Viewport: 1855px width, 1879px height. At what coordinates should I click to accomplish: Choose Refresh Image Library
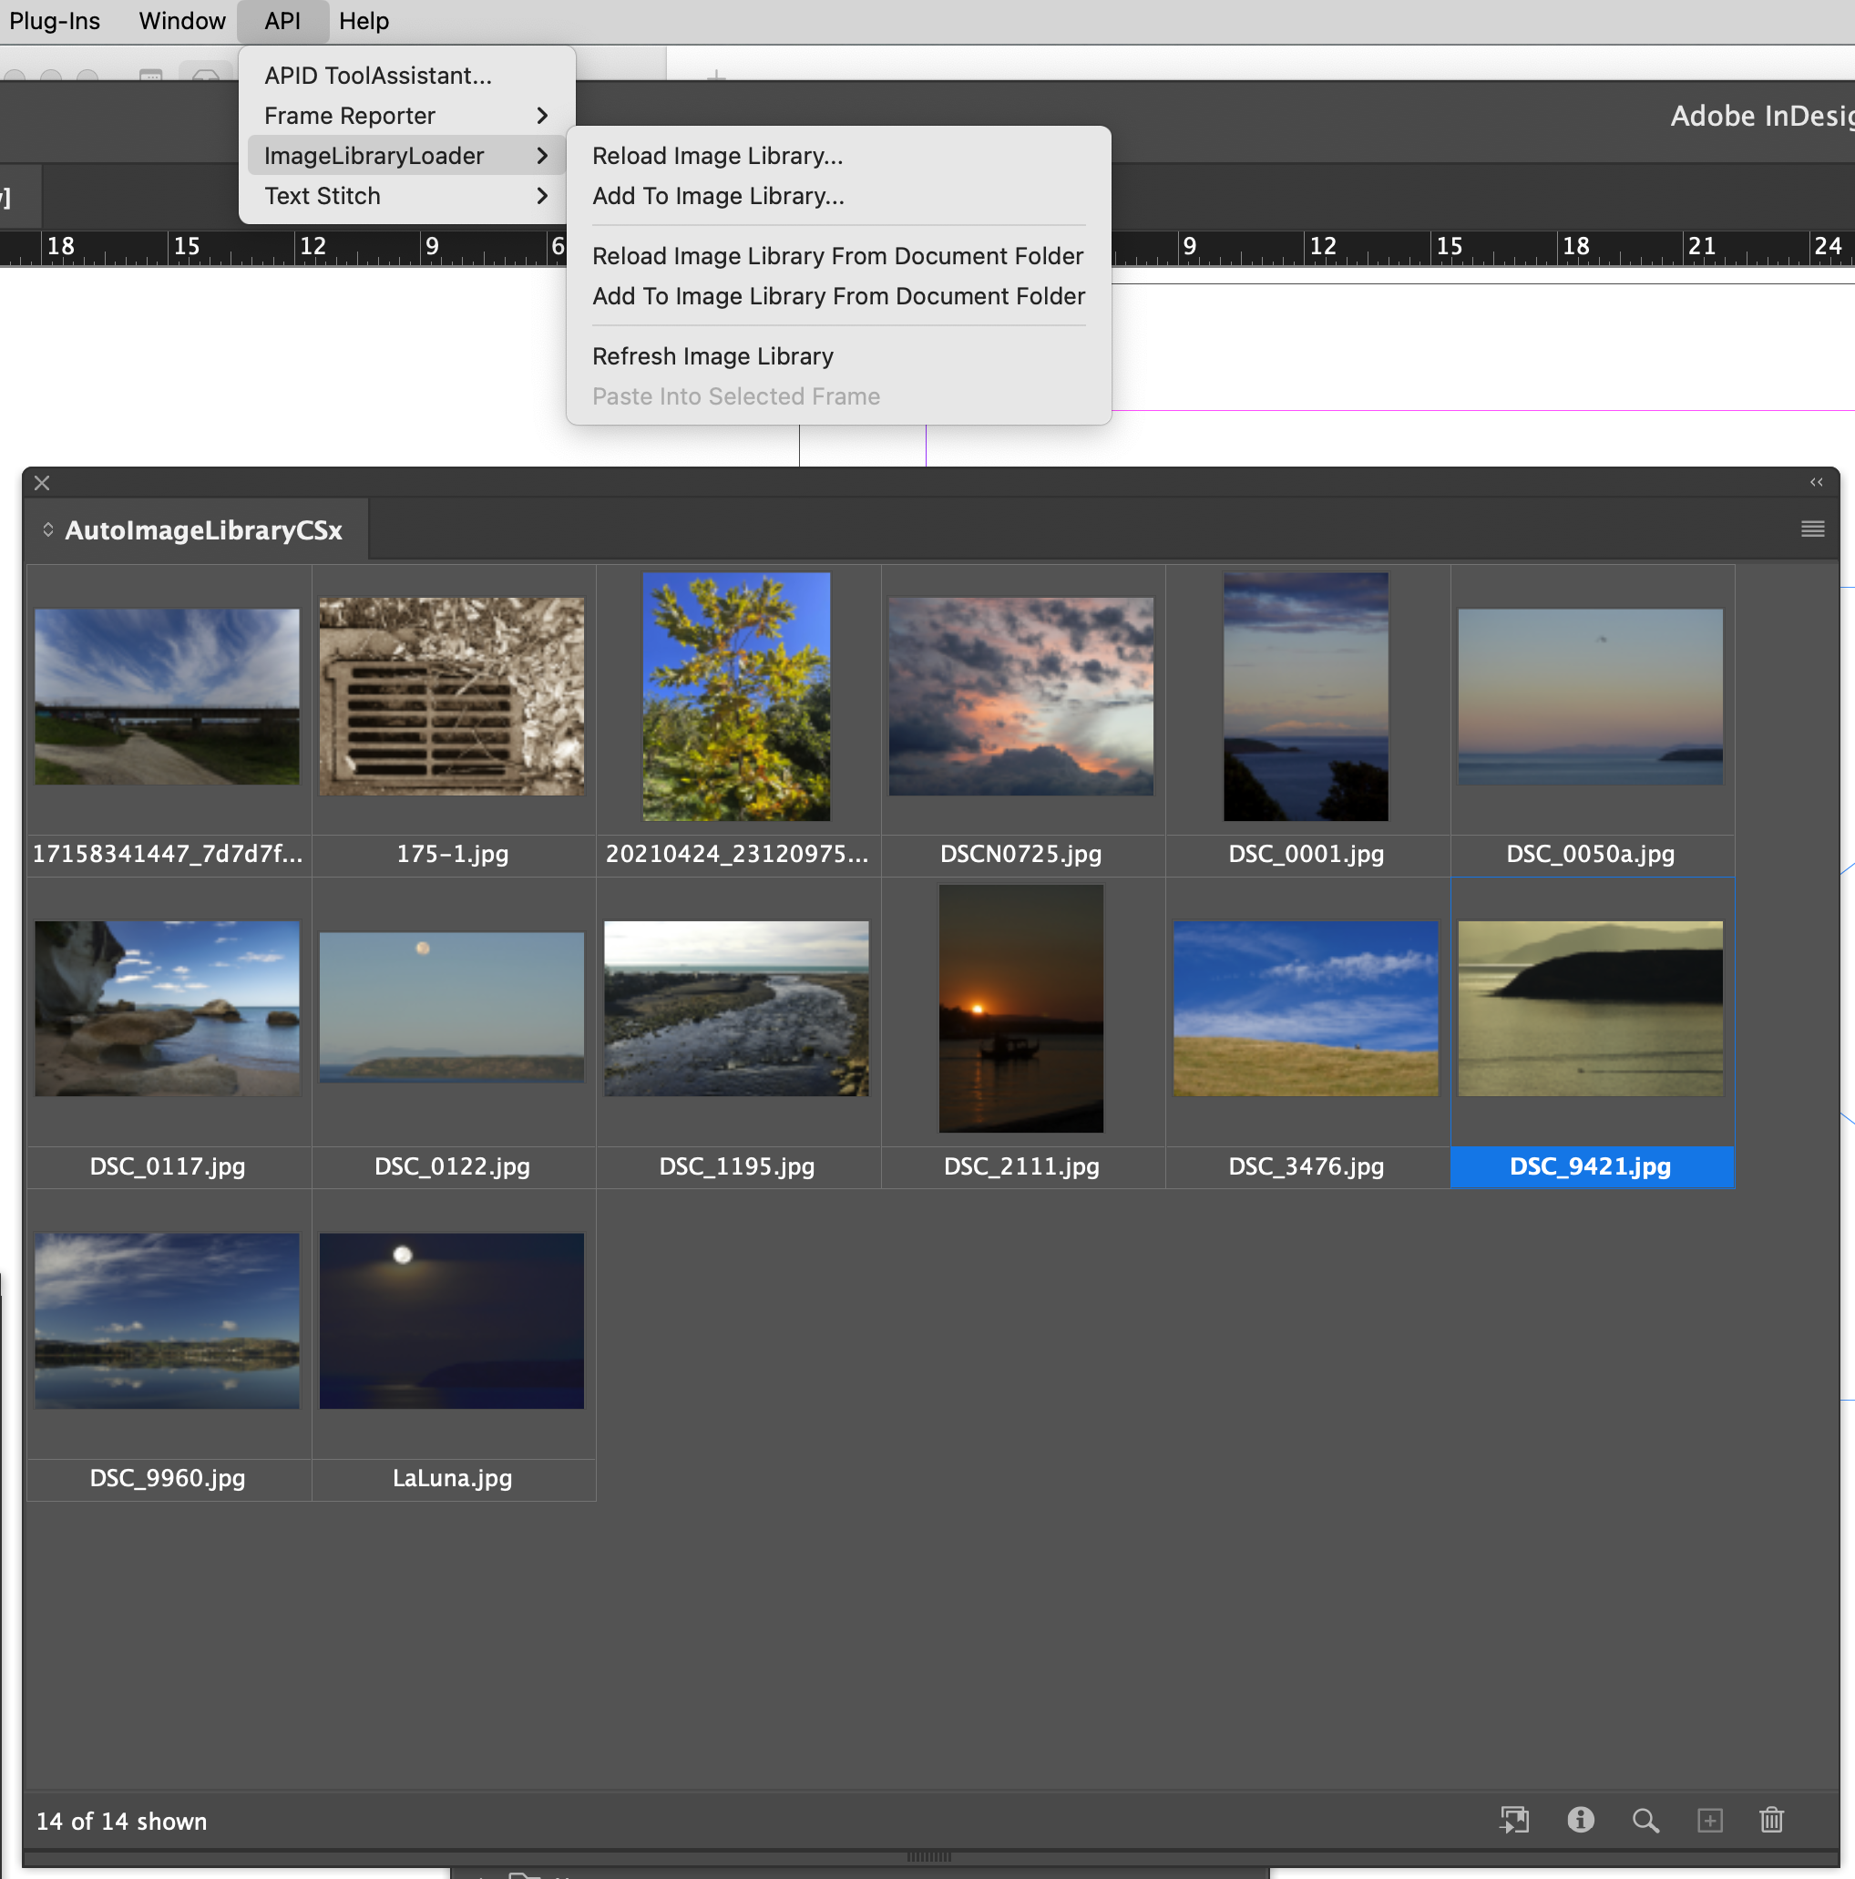tap(712, 356)
